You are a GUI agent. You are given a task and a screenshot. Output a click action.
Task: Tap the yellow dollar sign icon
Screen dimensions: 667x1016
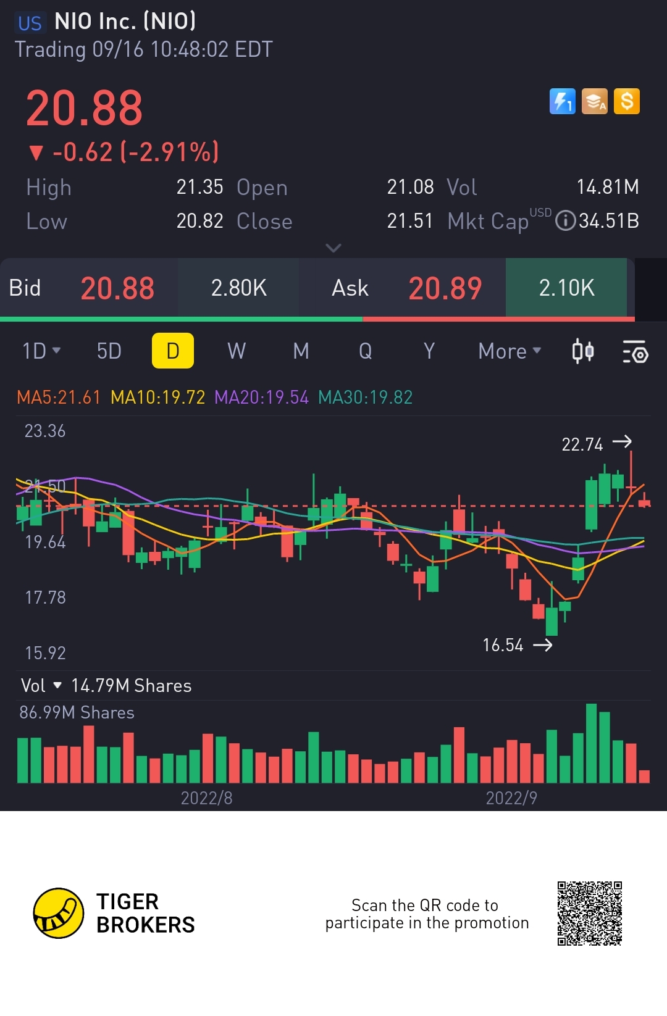(627, 102)
